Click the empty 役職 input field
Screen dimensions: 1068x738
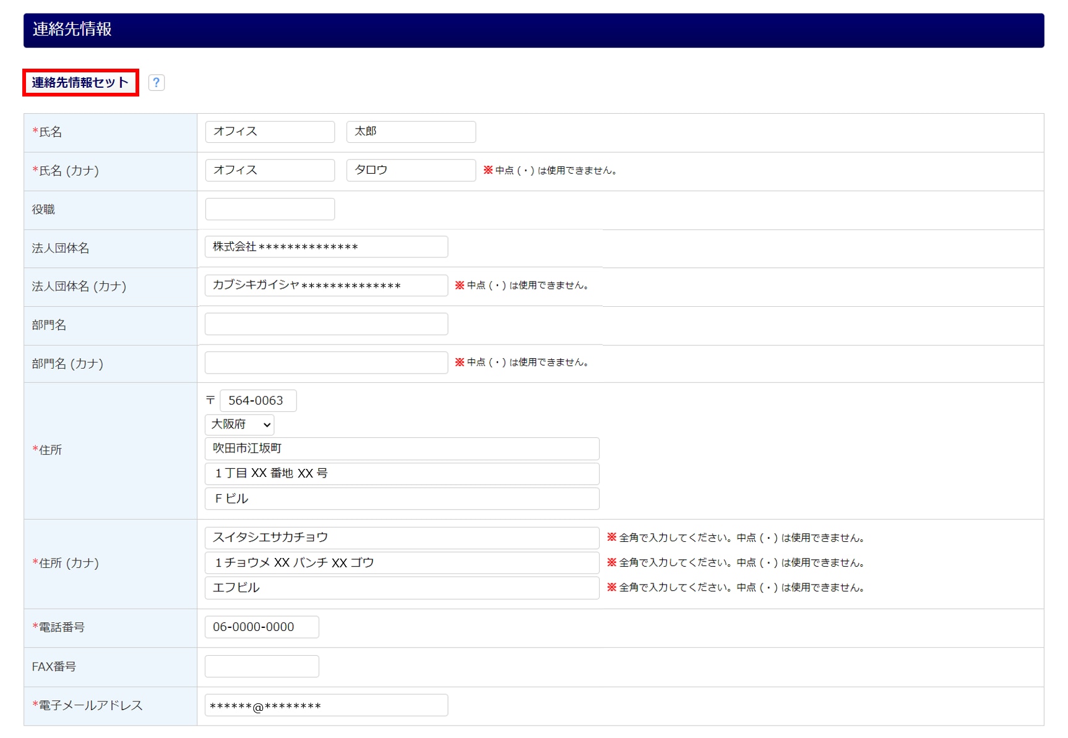click(270, 209)
